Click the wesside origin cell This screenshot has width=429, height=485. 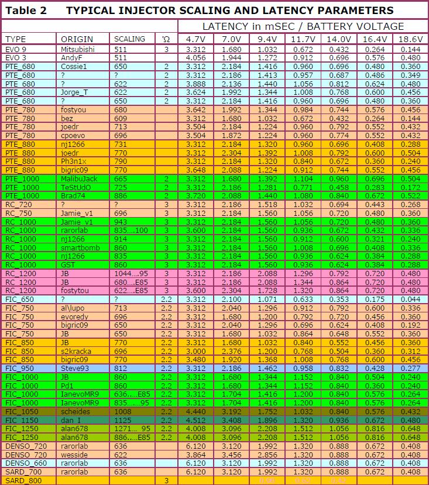click(75, 455)
